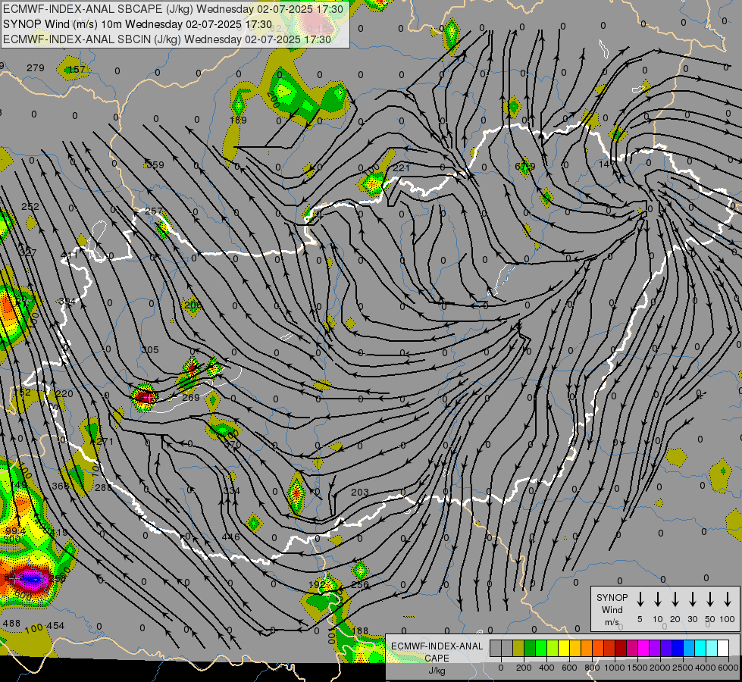
Task: Click the 800 tick label on color scale
Action: [x=592, y=668]
